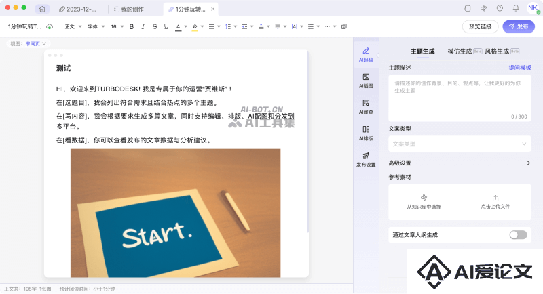Click the indent icon
This screenshot has height=294, width=543.
click(x=244, y=26)
